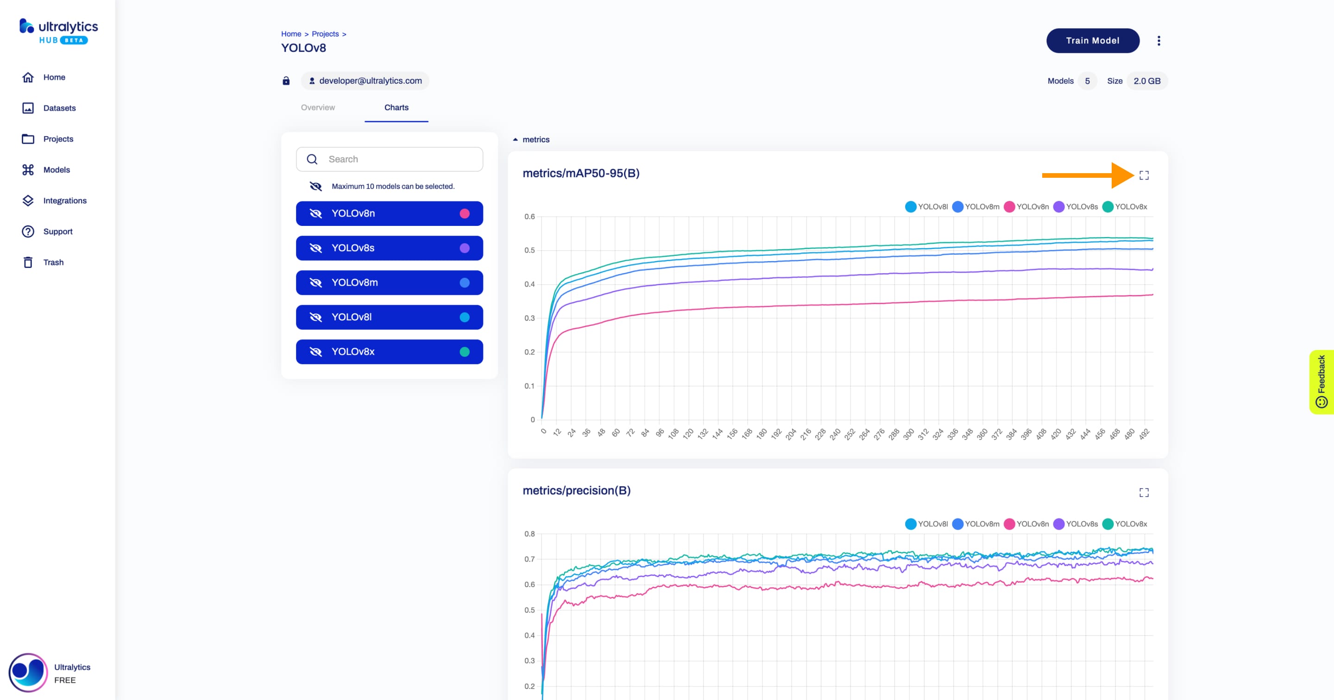Switch to the Overview tab

point(318,107)
